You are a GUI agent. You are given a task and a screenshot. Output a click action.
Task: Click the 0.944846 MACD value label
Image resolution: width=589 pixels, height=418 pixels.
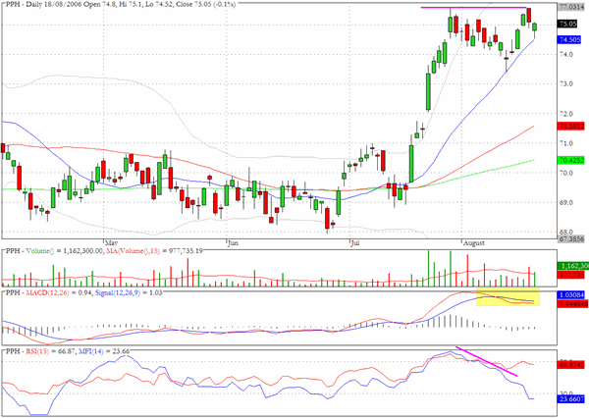point(573,304)
